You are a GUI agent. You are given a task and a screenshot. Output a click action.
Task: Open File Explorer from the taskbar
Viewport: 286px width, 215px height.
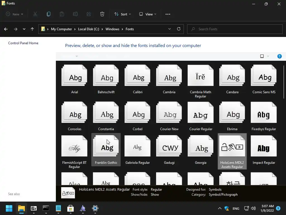pos(21,208)
